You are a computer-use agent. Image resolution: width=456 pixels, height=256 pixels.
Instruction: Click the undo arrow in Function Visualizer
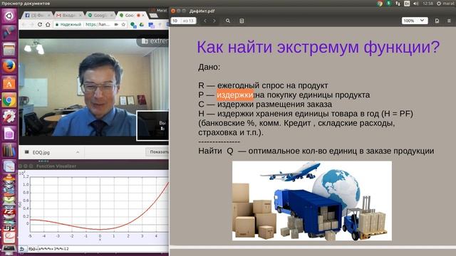point(22,249)
